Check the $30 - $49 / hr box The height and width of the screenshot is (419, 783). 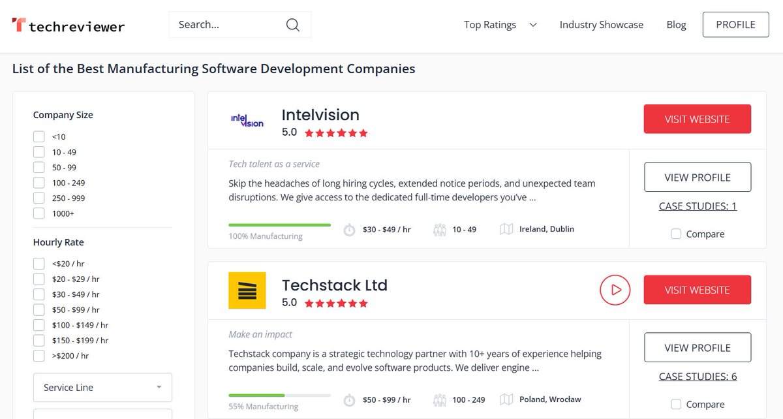tap(39, 294)
